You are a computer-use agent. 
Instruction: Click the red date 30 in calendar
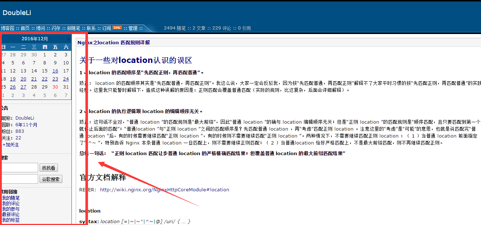tap(55, 87)
